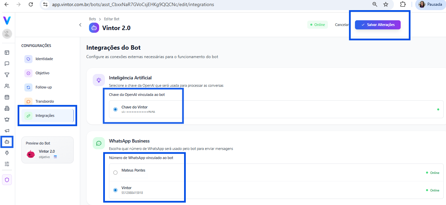
Task: Click Cancelar to discard changes
Action: point(342,25)
